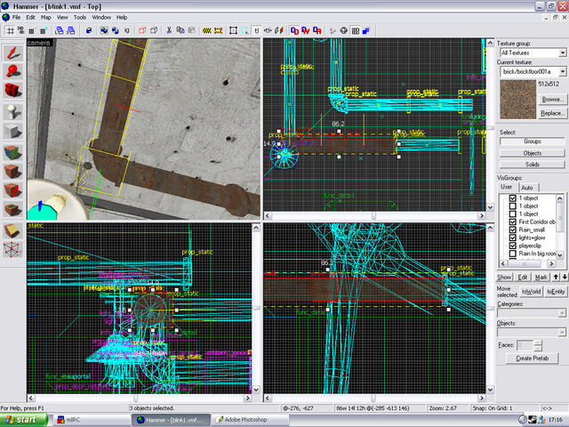The width and height of the screenshot is (569, 427).
Task: Set selection mode to Groups
Action: point(533,141)
